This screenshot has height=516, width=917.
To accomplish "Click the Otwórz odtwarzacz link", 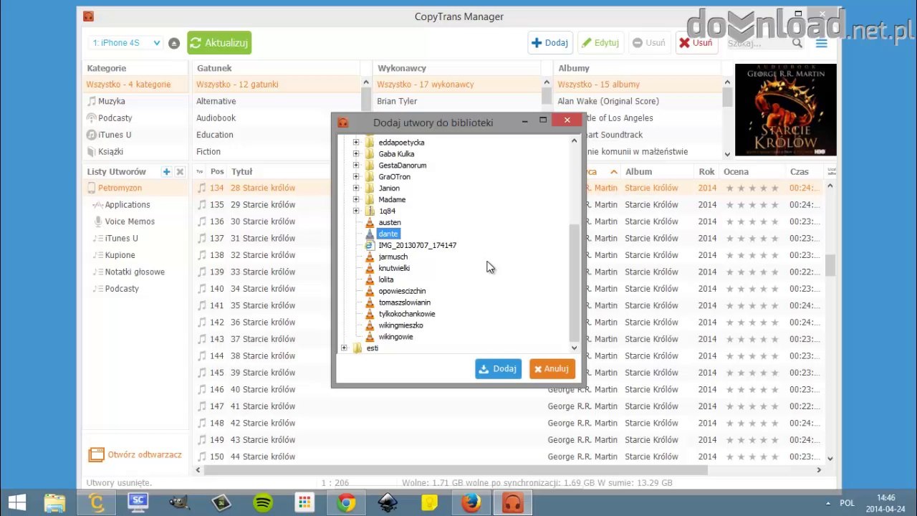I will point(135,455).
